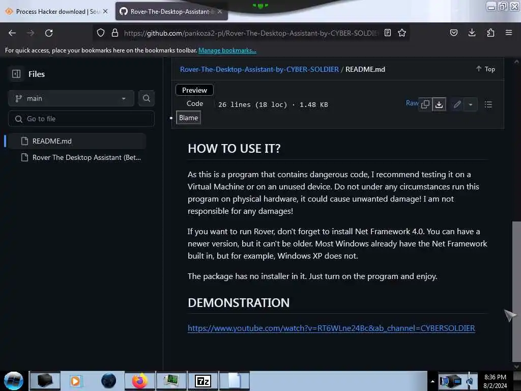Screen dimensions: 521x391
Task: Edit README with the pencil icon
Action: (x=457, y=104)
